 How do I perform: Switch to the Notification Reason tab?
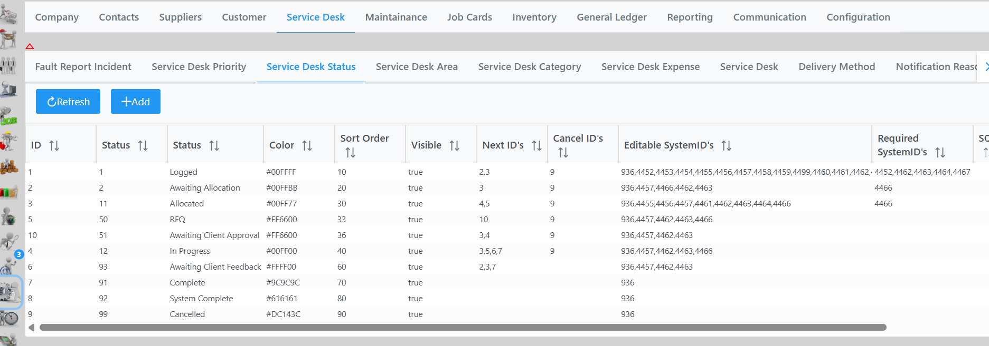point(936,67)
